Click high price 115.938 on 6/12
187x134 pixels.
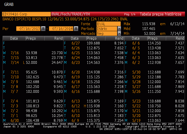93,106
